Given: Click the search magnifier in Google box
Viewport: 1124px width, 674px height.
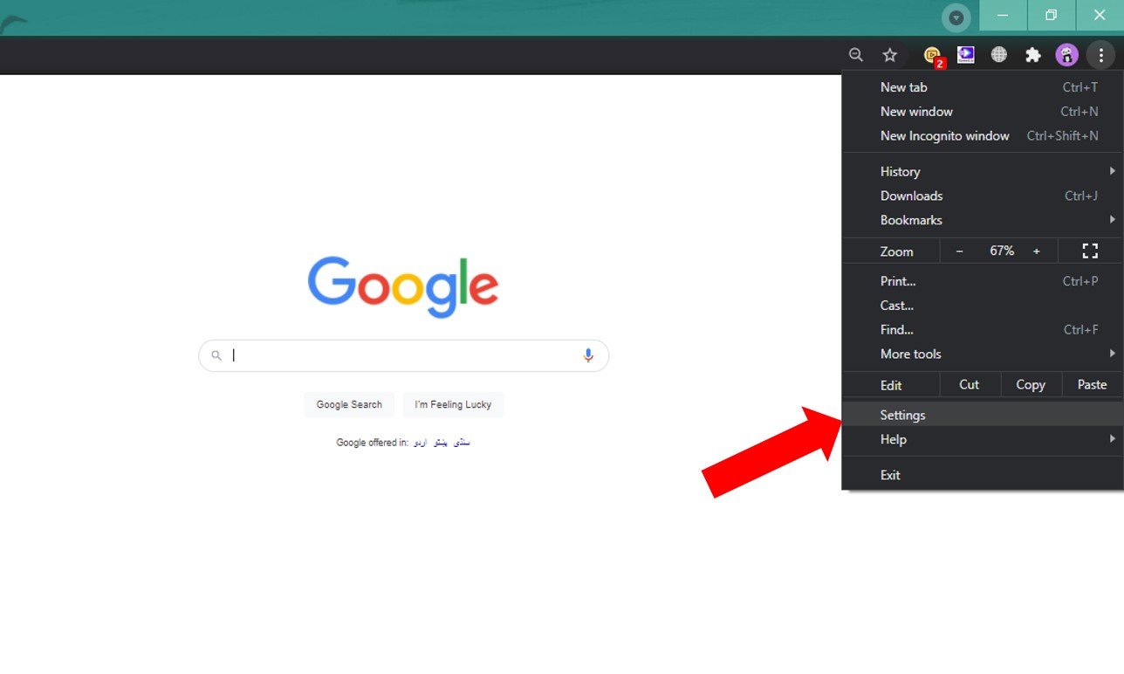Looking at the screenshot, I should coord(216,355).
